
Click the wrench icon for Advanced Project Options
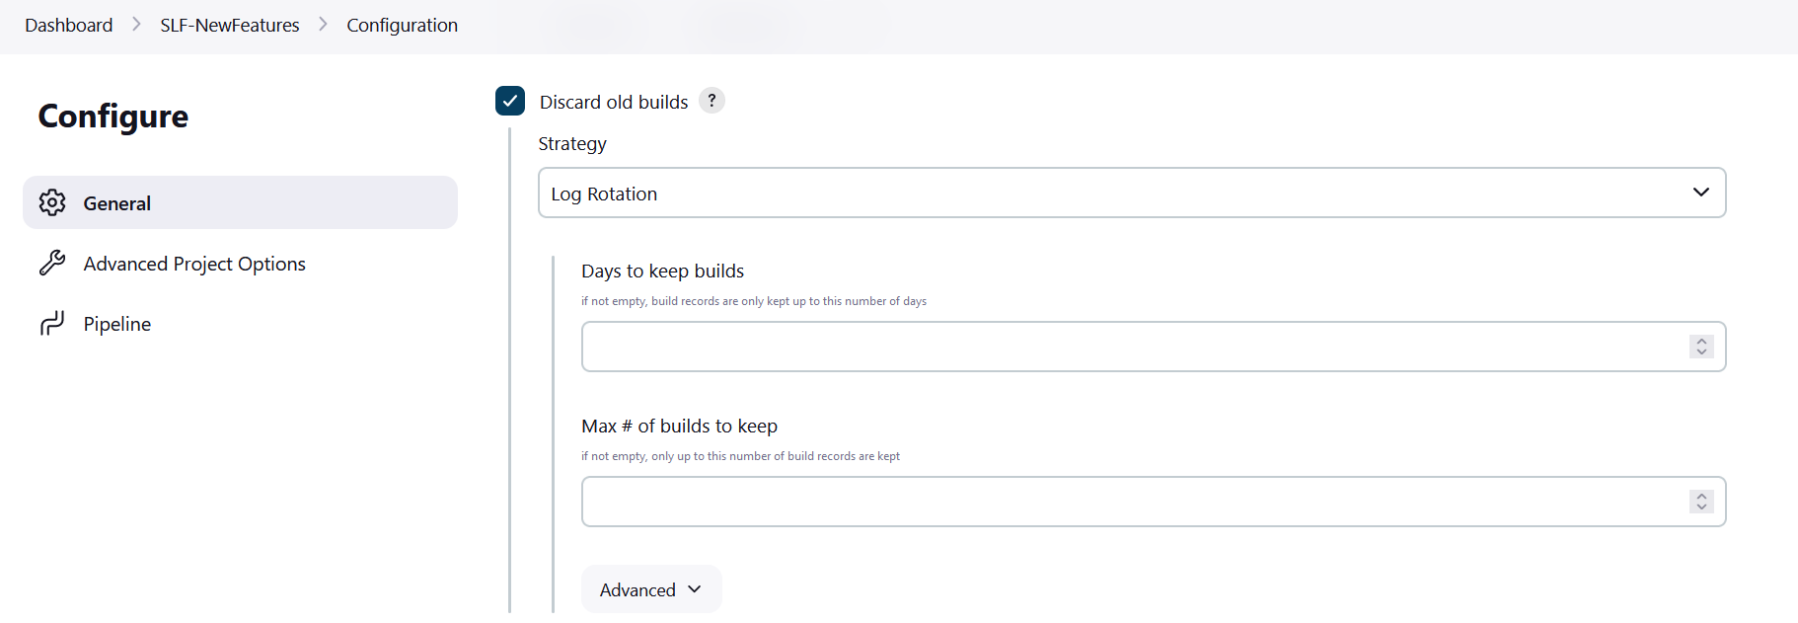(x=52, y=263)
